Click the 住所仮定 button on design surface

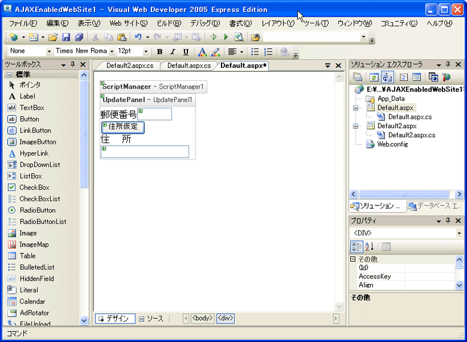(x=123, y=127)
